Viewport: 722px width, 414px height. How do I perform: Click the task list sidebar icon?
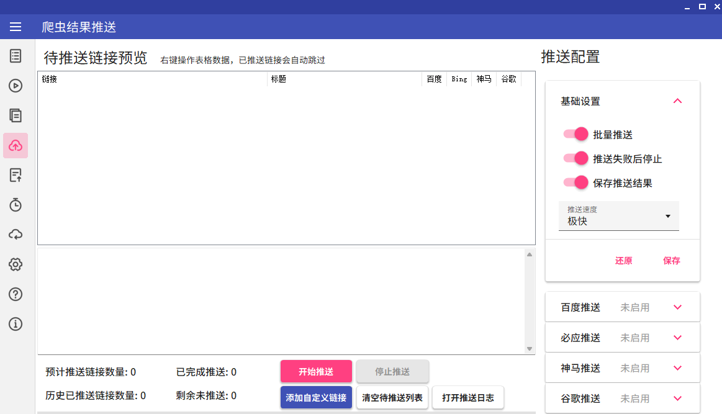(x=16, y=56)
